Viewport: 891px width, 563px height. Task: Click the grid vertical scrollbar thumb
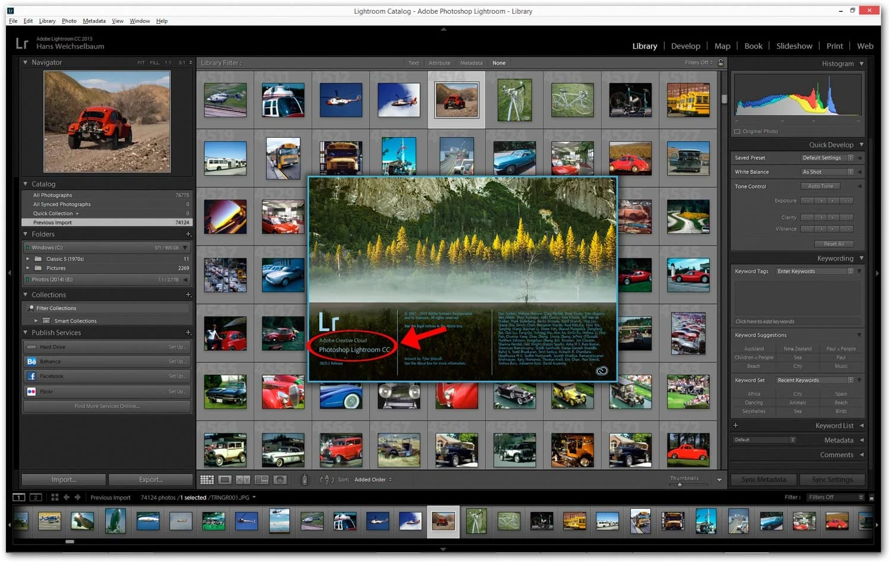[x=724, y=100]
